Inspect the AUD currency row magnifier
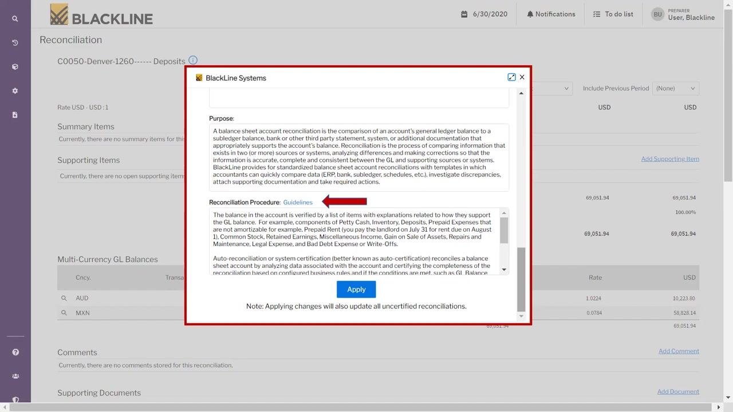The height and width of the screenshot is (412, 733). tap(64, 298)
